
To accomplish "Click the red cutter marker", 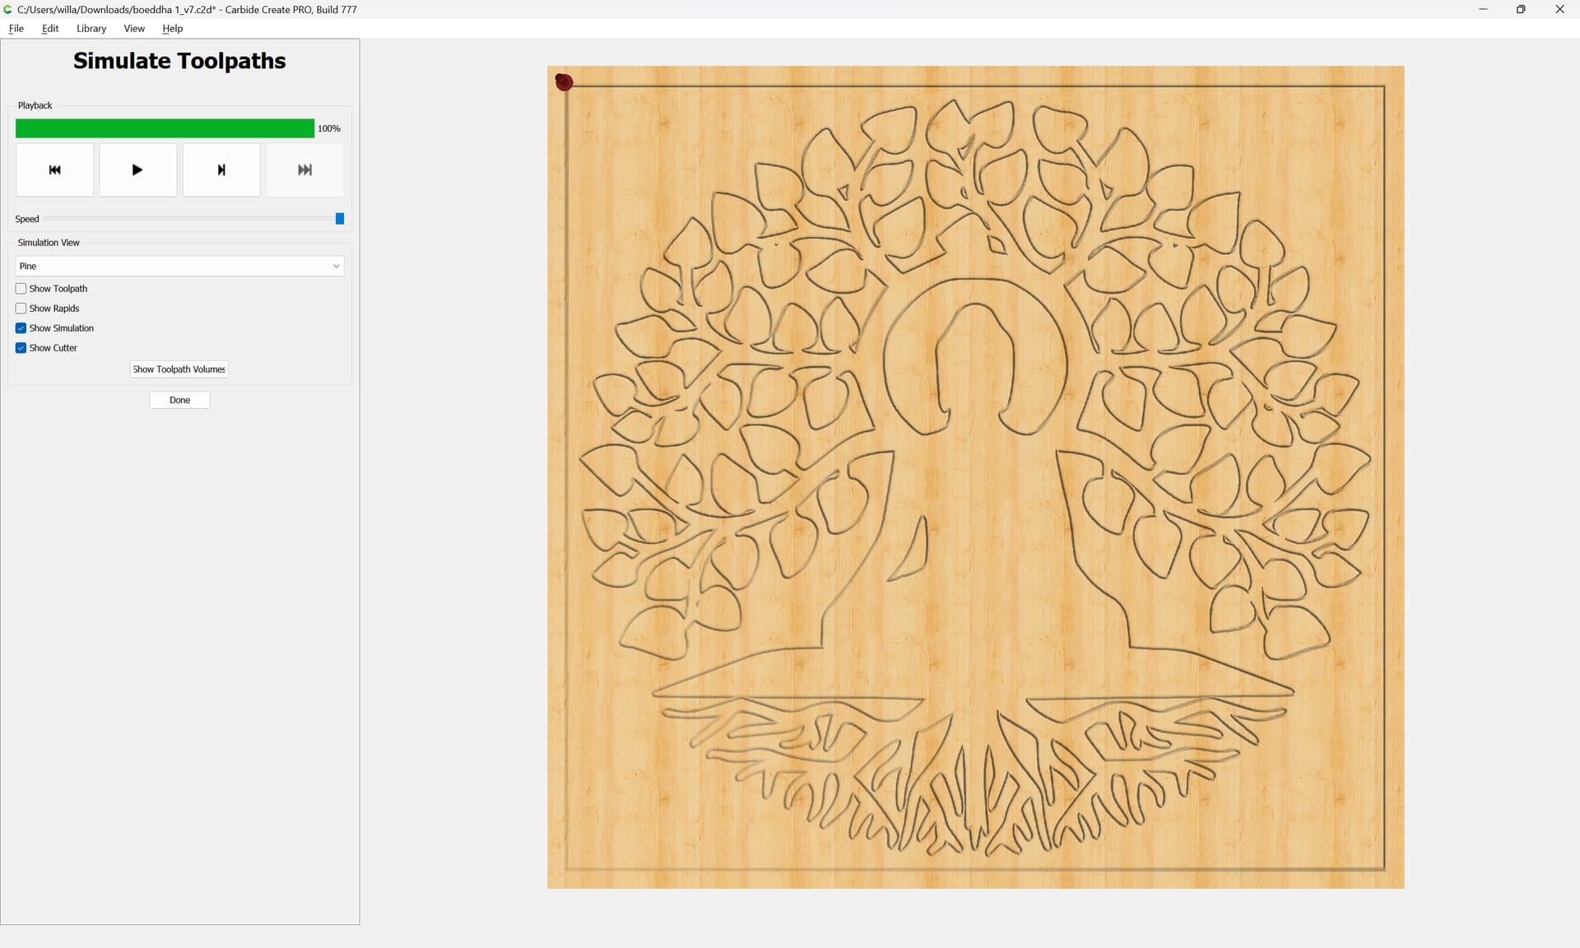I will point(564,81).
